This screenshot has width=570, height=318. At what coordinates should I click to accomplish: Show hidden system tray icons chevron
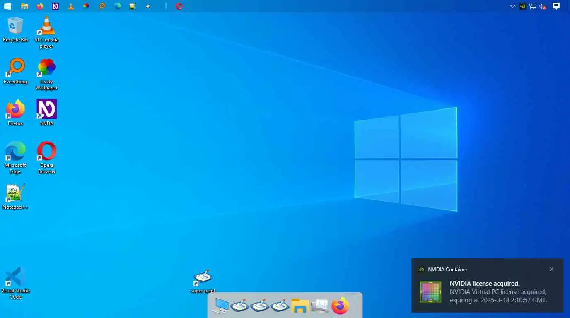(513, 6)
